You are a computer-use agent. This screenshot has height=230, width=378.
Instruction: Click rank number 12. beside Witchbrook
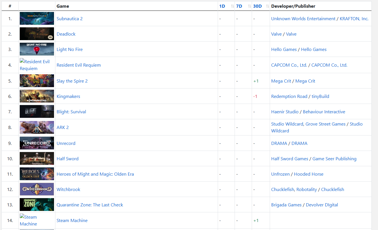pos(10,190)
